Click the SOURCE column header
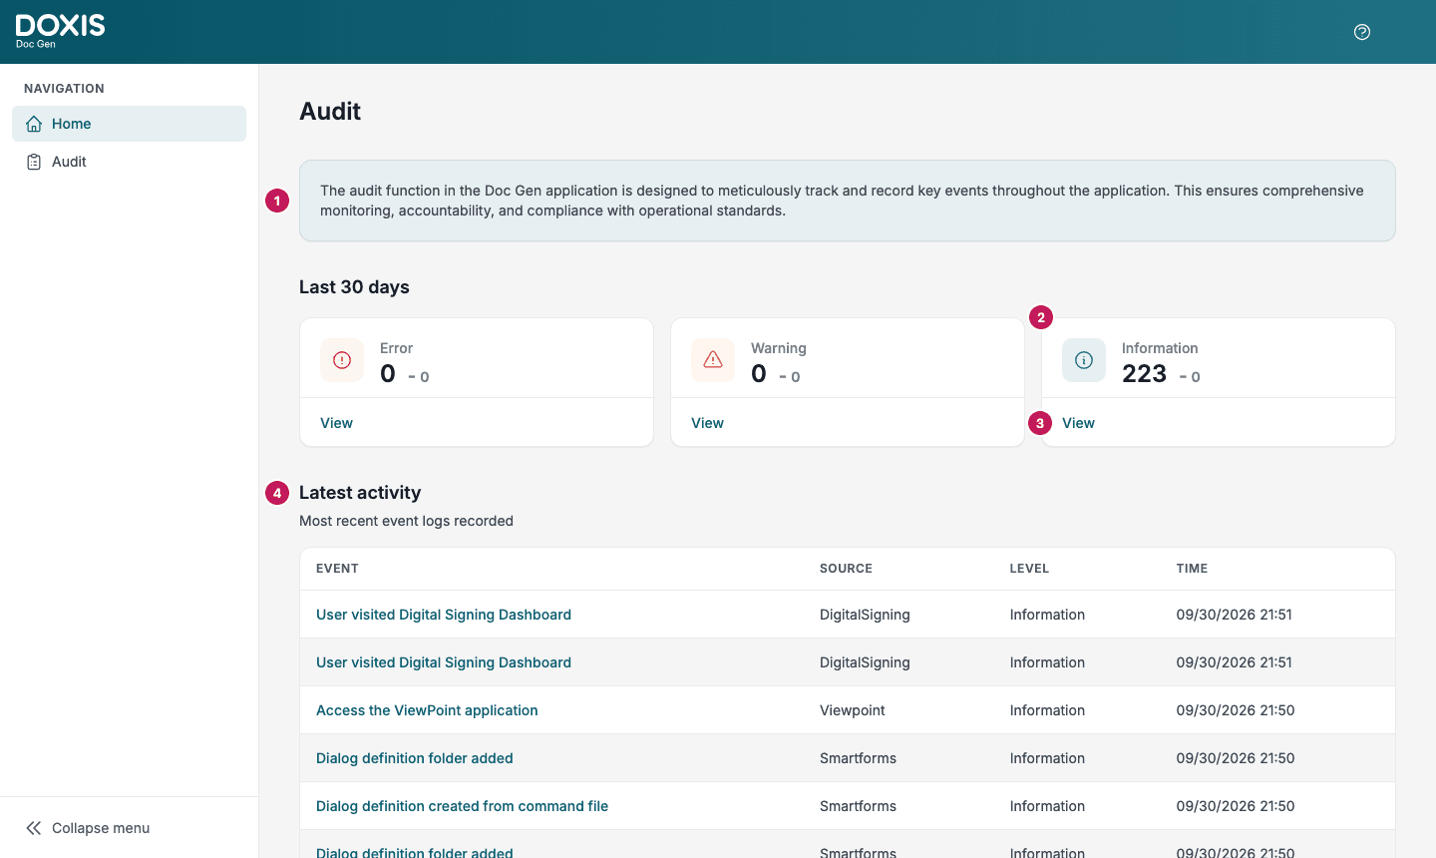The width and height of the screenshot is (1436, 858). coord(846,569)
